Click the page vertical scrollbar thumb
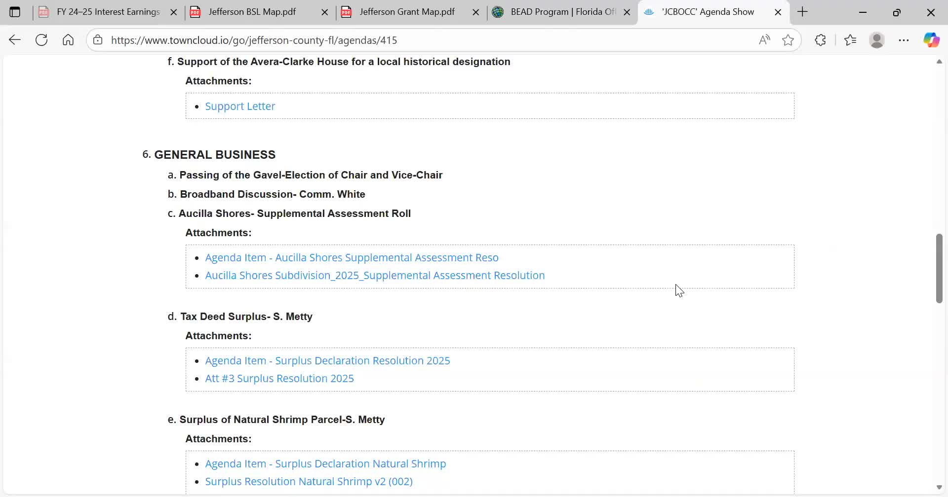Viewport: 948px width, 497px height. tap(939, 269)
